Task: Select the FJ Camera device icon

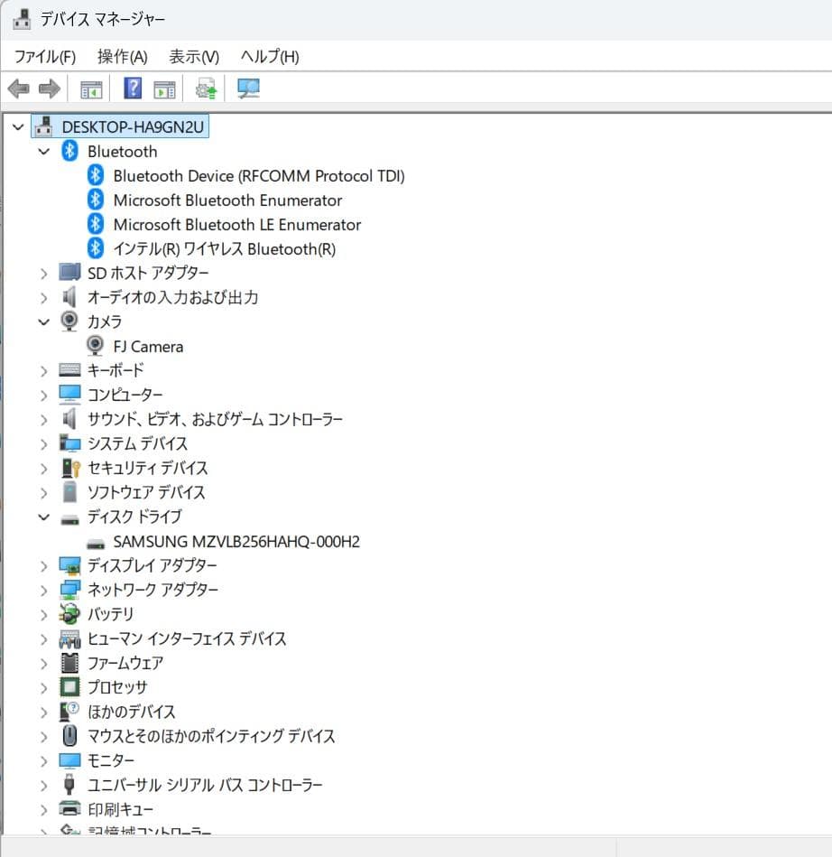Action: coord(95,345)
